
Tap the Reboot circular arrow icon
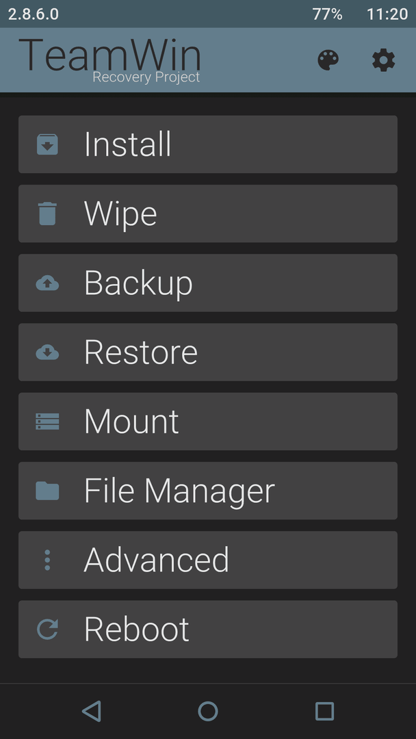[x=48, y=630]
